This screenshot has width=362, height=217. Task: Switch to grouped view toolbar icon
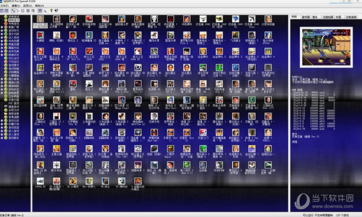tap(33, 11)
